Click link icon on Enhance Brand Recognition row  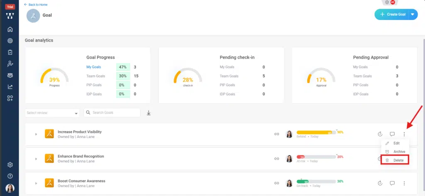pyautogui.click(x=276, y=159)
